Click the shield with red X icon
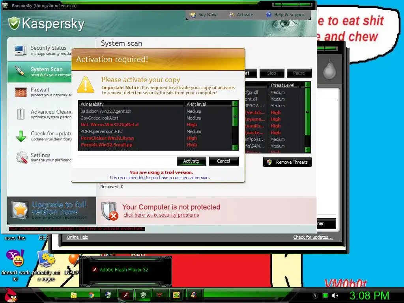 pyautogui.click(x=110, y=211)
